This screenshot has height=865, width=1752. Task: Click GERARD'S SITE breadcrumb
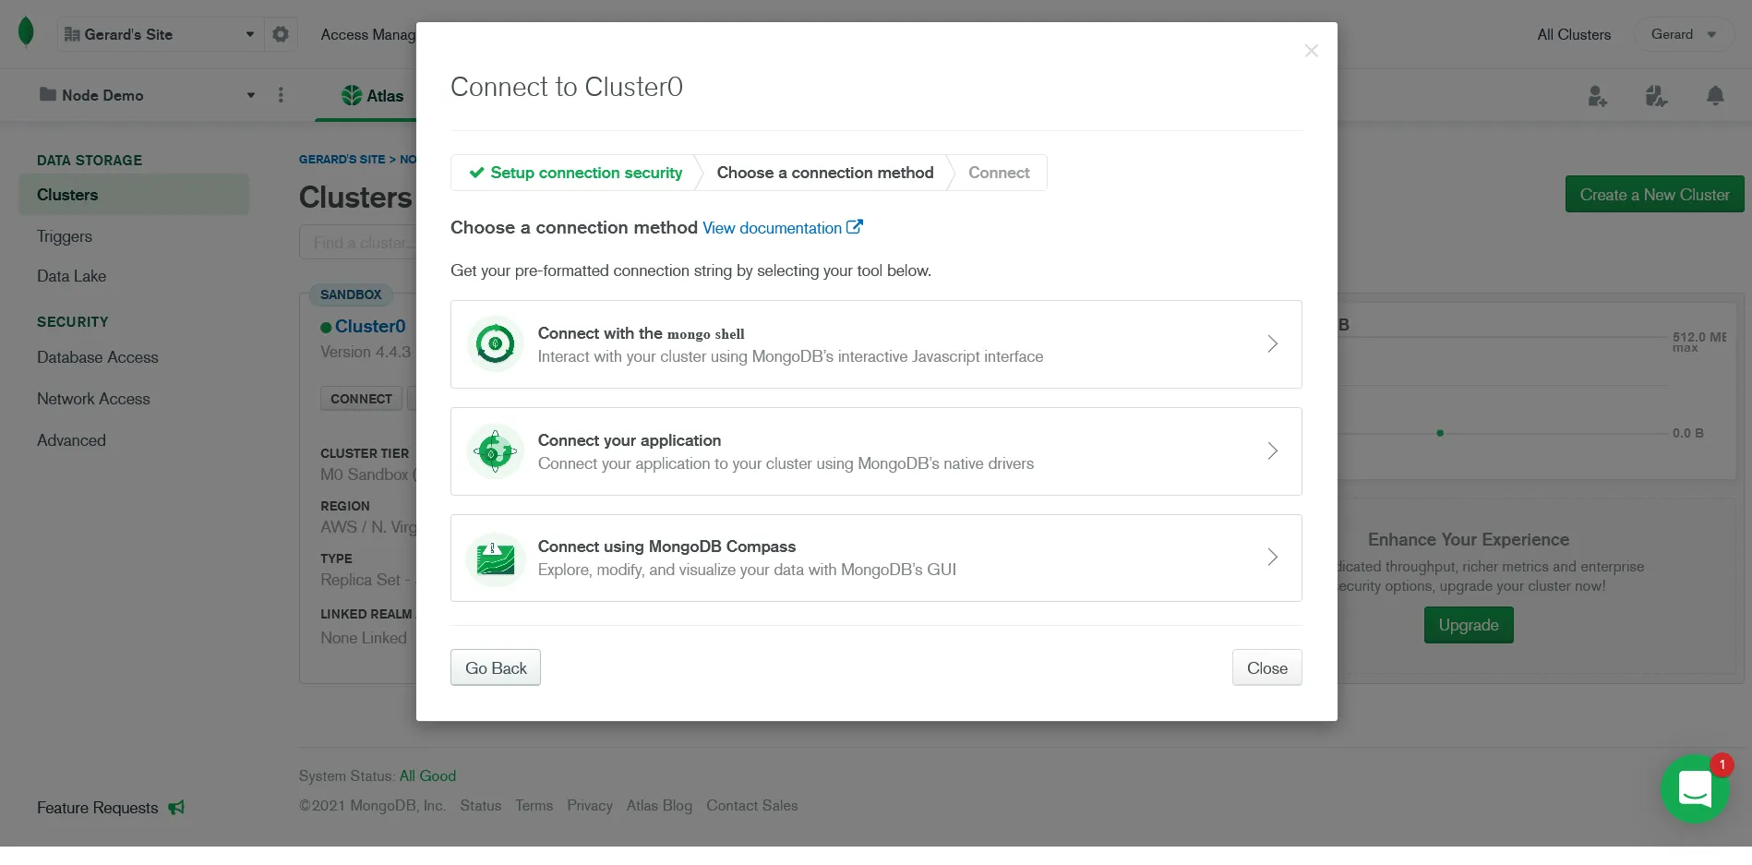342,160
